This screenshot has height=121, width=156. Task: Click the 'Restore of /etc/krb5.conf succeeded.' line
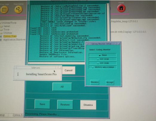point(63,26)
